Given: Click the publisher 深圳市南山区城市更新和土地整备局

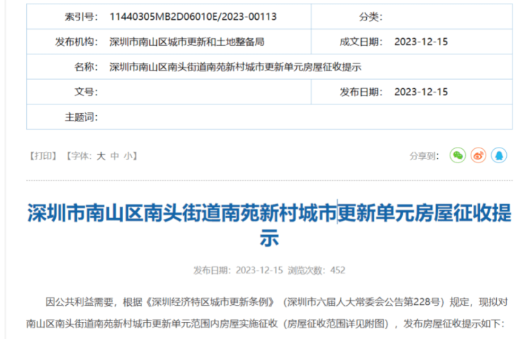Looking at the screenshot, I should click(187, 42).
